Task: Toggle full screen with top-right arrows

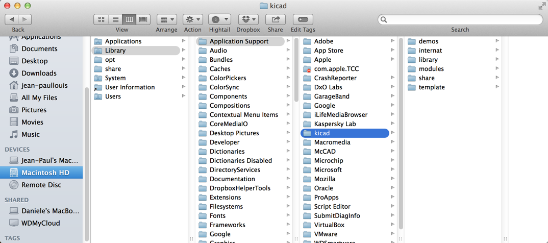Action: [541, 6]
